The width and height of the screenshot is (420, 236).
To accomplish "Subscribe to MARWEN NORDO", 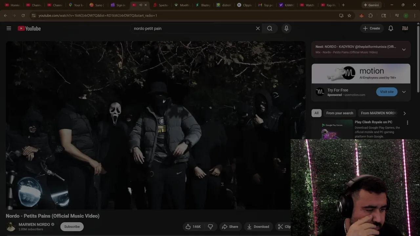I will click(72, 226).
